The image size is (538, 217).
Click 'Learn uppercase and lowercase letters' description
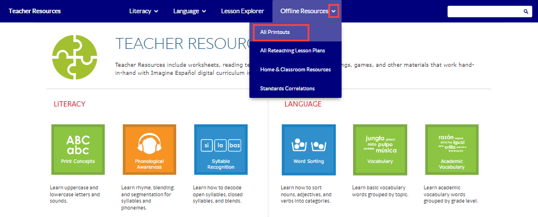[75, 195]
